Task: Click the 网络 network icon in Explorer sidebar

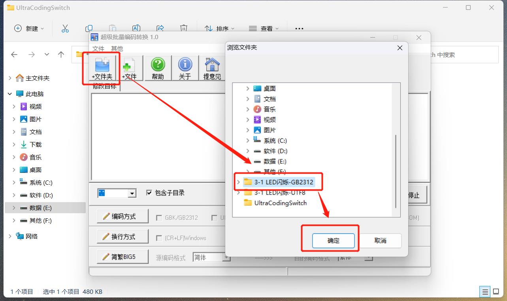Action: [x=20, y=236]
